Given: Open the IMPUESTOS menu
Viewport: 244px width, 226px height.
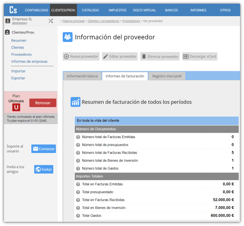Looking at the screenshot, I should [117, 10].
